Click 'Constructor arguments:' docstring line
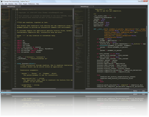149x117 pixels. pyautogui.click(x=29, y=70)
